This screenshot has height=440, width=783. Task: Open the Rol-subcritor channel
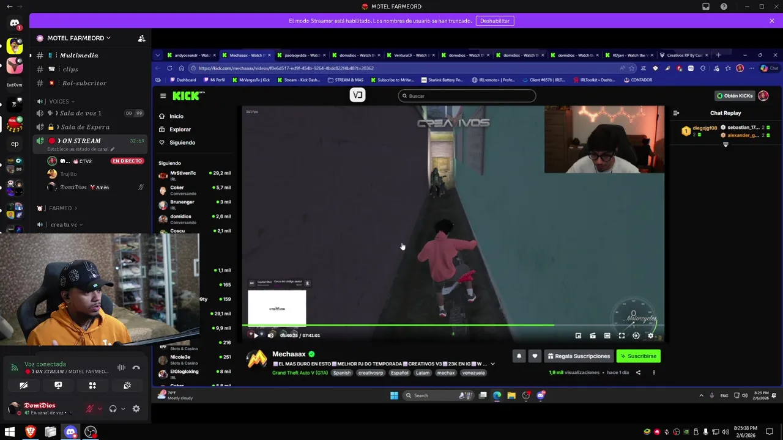tap(84, 83)
